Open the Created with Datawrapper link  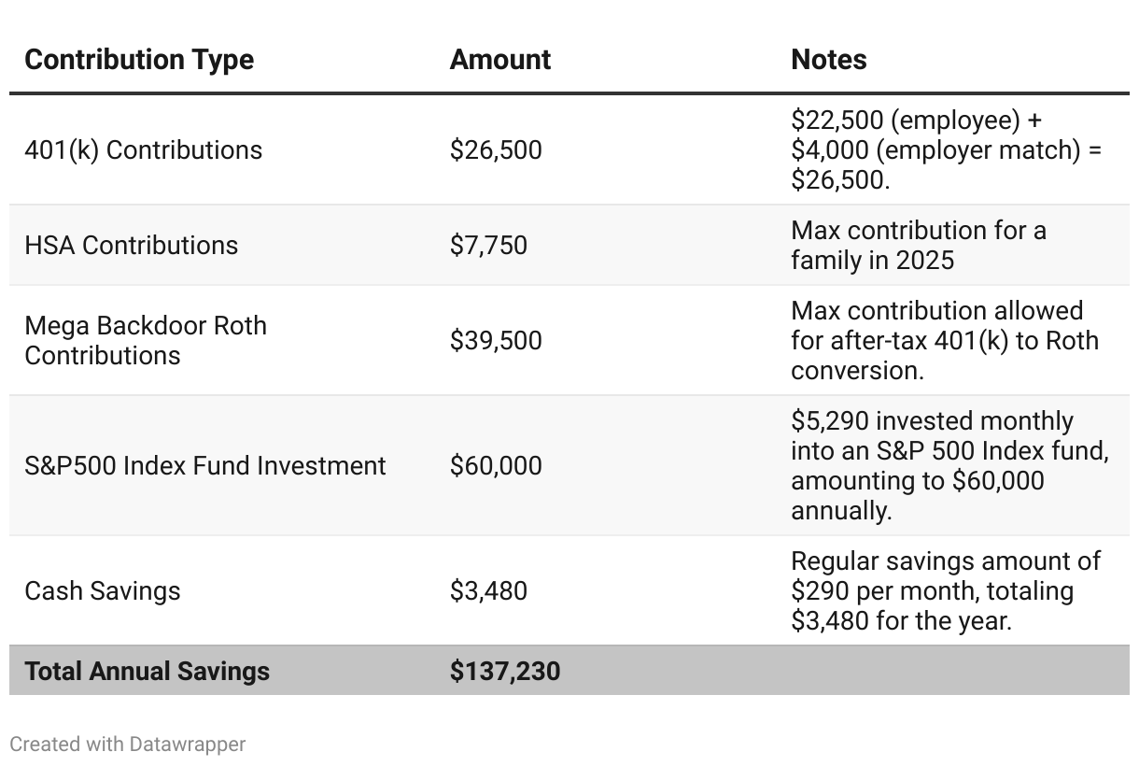pyautogui.click(x=128, y=745)
